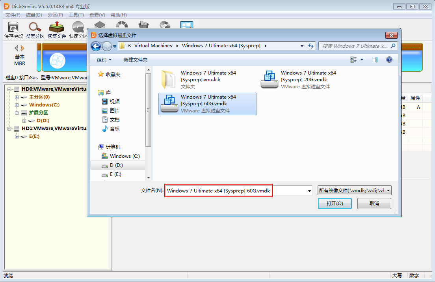Click the 打开(O) button
This screenshot has width=435, height=282.
[335, 204]
